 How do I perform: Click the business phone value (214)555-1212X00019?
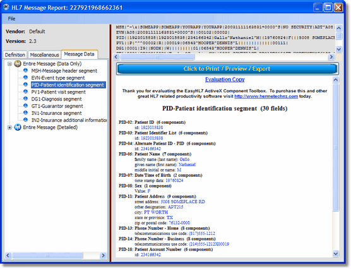click(x=209, y=244)
